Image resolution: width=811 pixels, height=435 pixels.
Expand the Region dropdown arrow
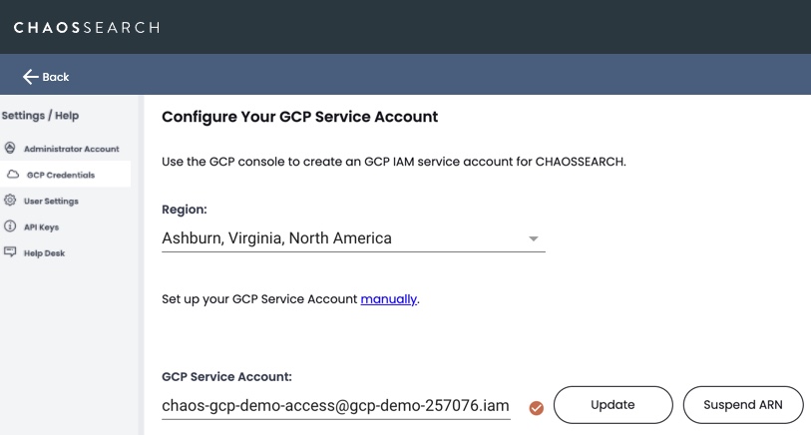pos(534,238)
